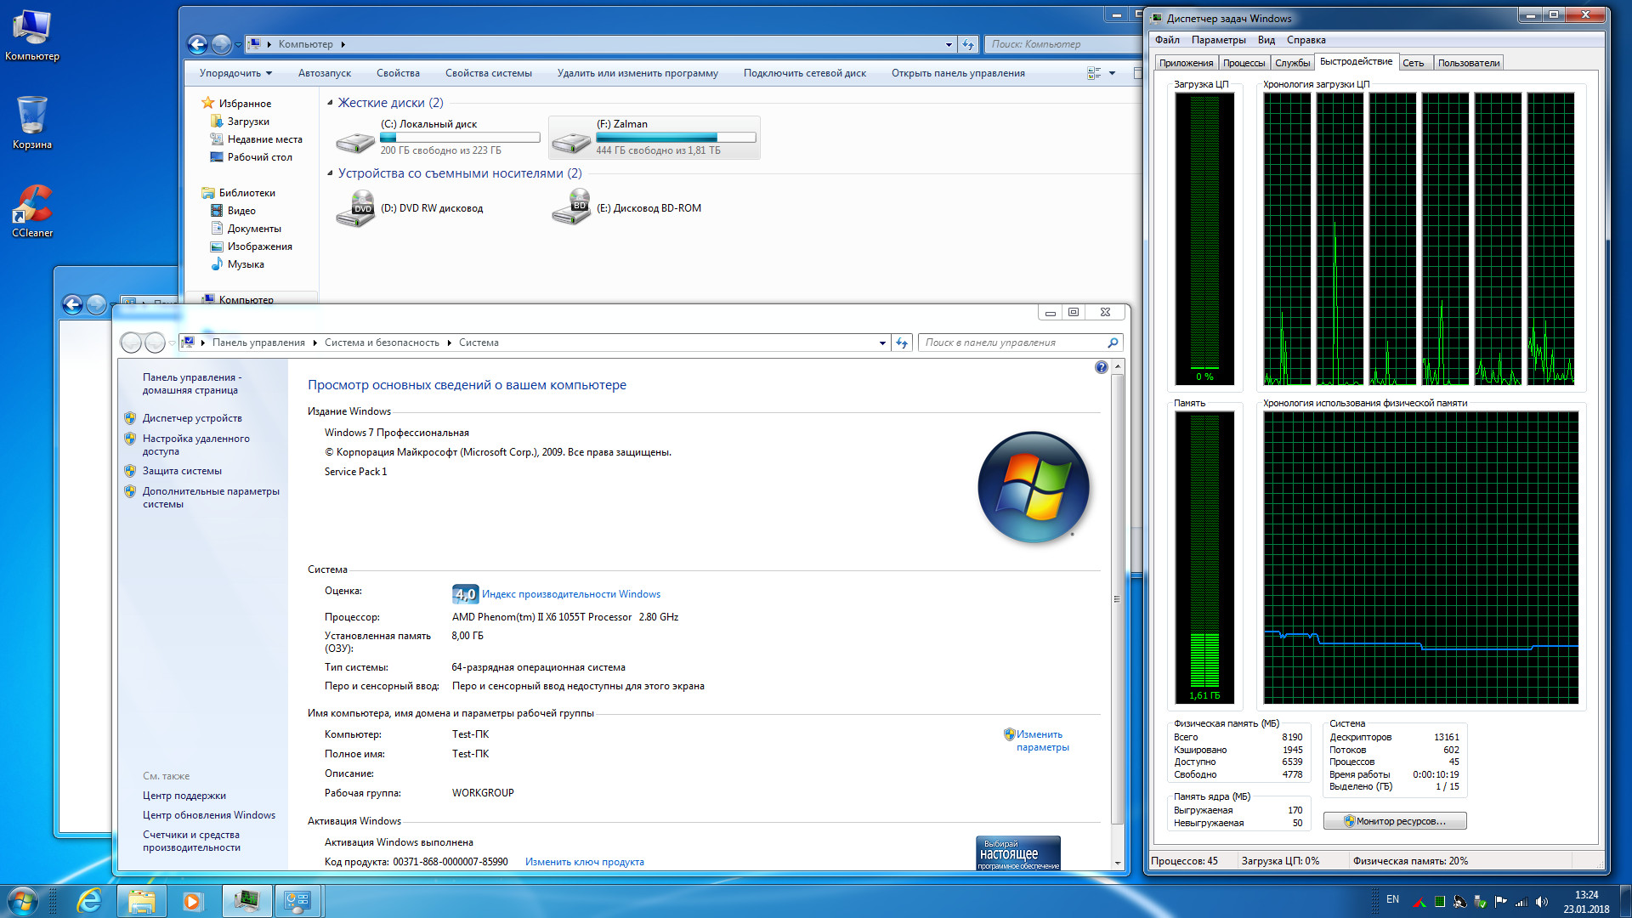Open the Упорядочить dropdown menu

click(x=235, y=73)
